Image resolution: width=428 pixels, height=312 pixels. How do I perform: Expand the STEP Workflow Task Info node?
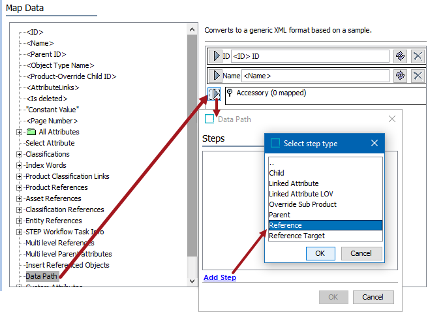click(19, 232)
